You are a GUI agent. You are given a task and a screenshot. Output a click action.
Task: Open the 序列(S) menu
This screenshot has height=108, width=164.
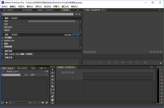pos(38,7)
